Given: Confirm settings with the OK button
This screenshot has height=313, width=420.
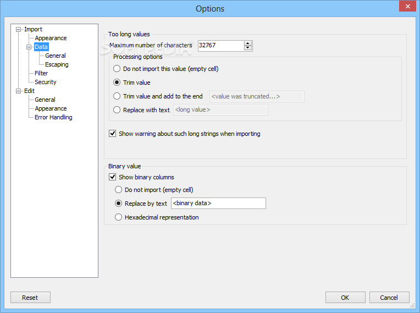Looking at the screenshot, I should 345,298.
